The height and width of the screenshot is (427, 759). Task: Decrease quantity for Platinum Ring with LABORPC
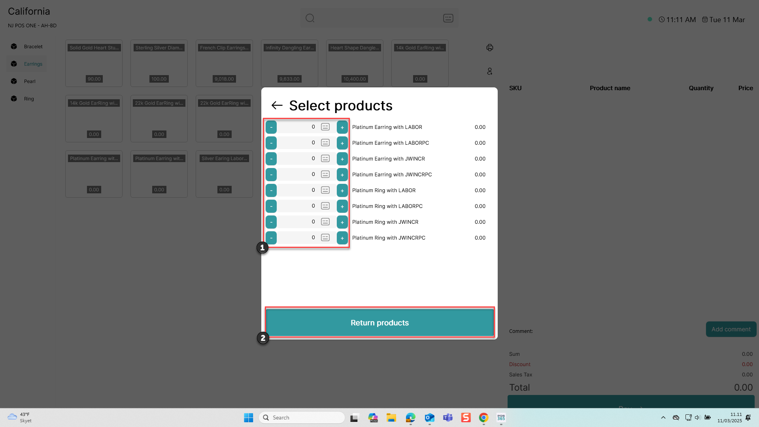pos(271,206)
